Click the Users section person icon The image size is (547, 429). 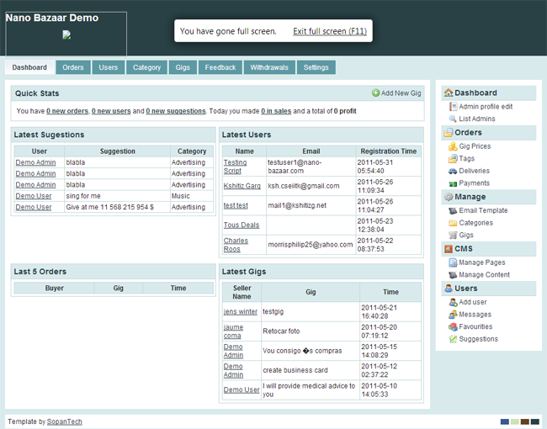click(x=449, y=288)
